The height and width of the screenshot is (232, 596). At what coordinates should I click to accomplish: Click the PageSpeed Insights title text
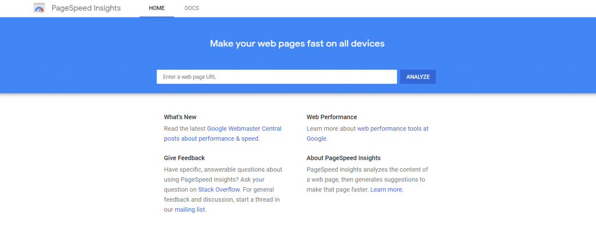pyautogui.click(x=86, y=8)
